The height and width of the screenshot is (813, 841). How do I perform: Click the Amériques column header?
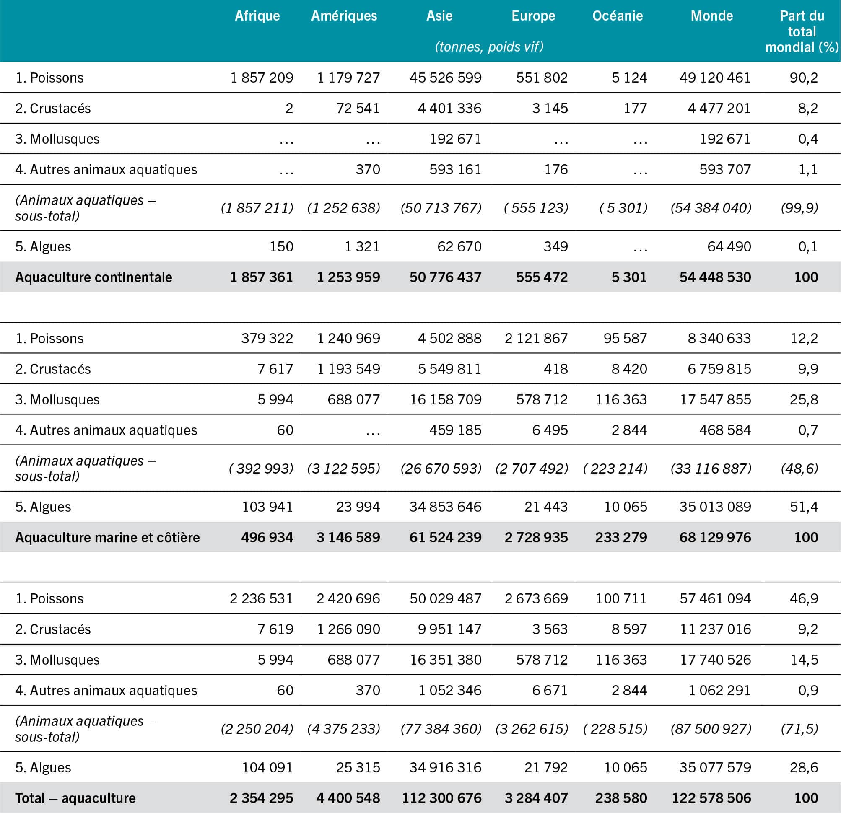click(344, 16)
